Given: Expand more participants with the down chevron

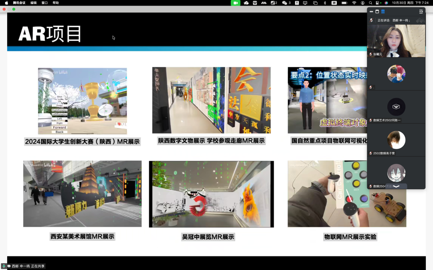Looking at the screenshot, I should (x=396, y=186).
